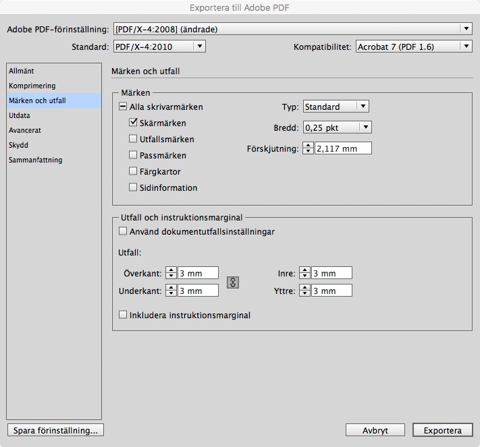
Task: Click the Förskjutning 2,117 mm field
Action: 343,148
